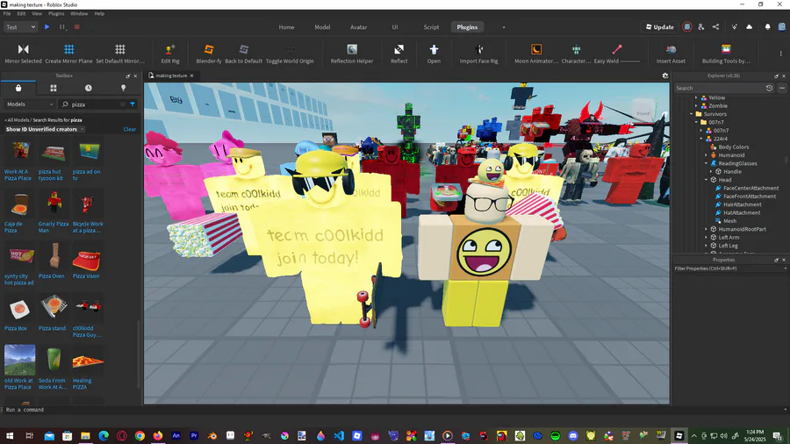Activate the Reflect plugin
790x444 pixels.
[x=399, y=54]
